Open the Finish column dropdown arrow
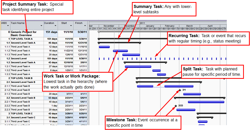The height and width of the screenshot is (130, 250). [x=85, y=26]
